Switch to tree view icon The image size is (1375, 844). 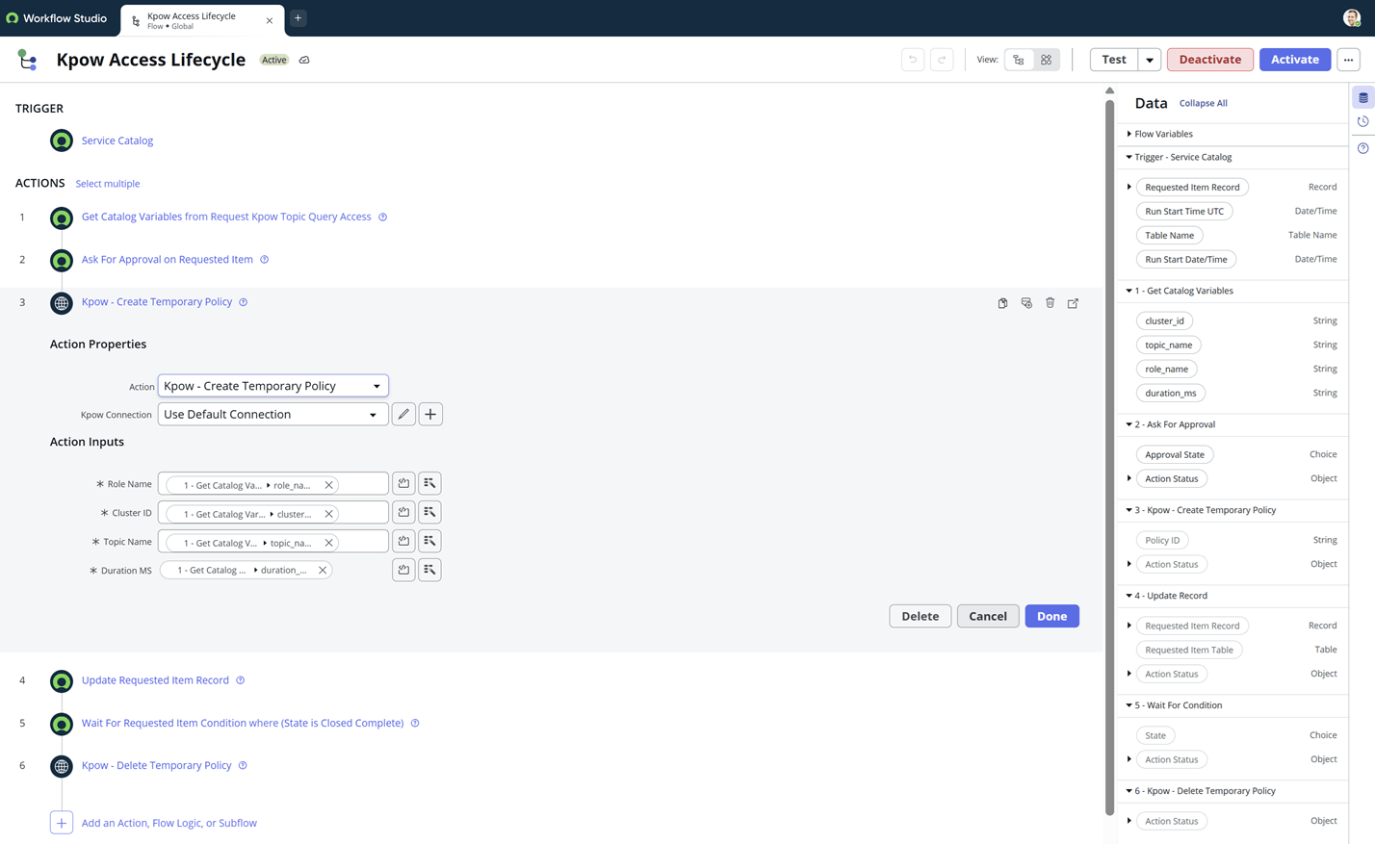pyautogui.click(x=1019, y=60)
